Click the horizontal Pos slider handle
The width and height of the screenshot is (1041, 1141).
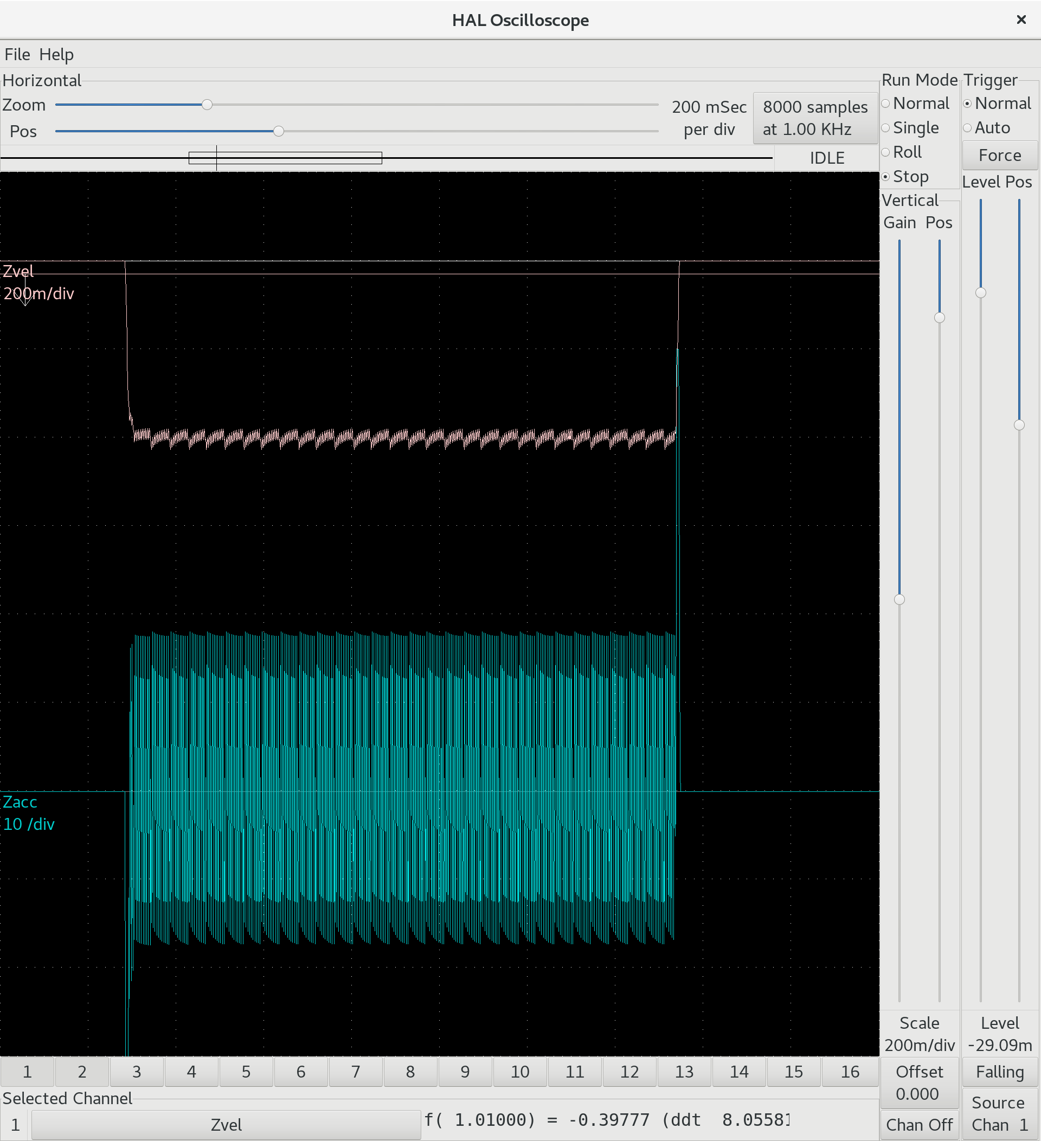coord(279,131)
